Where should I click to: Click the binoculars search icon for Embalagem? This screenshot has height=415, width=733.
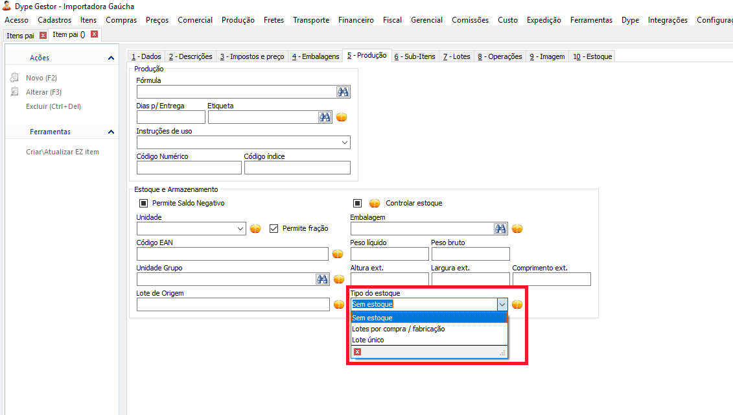[x=500, y=228]
